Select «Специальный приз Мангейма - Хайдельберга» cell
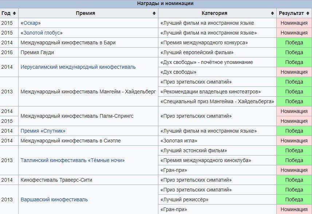This screenshot has height=214, width=312. click(x=217, y=101)
